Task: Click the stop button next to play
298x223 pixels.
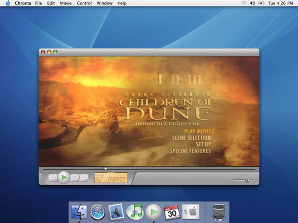Action: click(x=74, y=178)
